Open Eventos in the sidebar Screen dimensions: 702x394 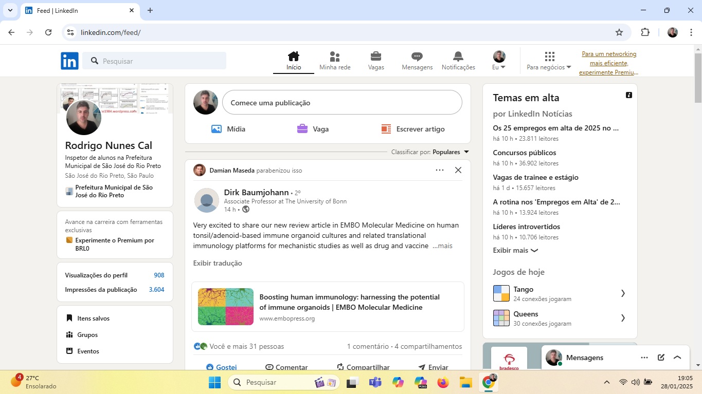pyautogui.click(x=83, y=351)
